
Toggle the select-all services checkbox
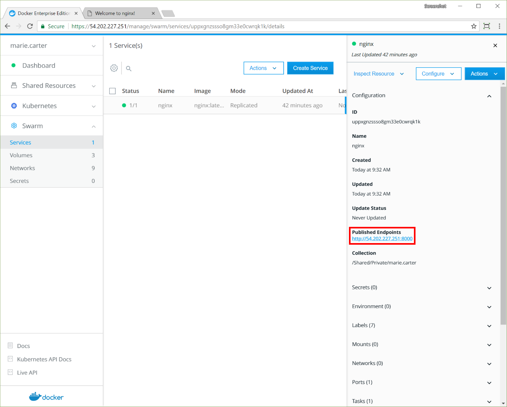point(112,91)
